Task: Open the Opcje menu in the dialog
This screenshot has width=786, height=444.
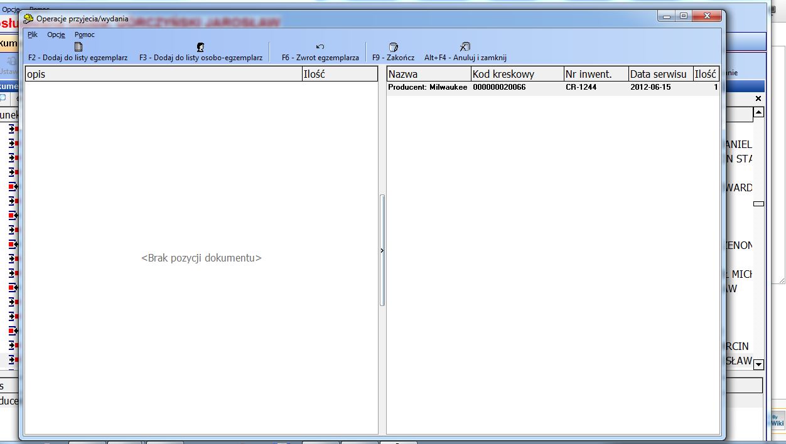Action: (x=57, y=34)
